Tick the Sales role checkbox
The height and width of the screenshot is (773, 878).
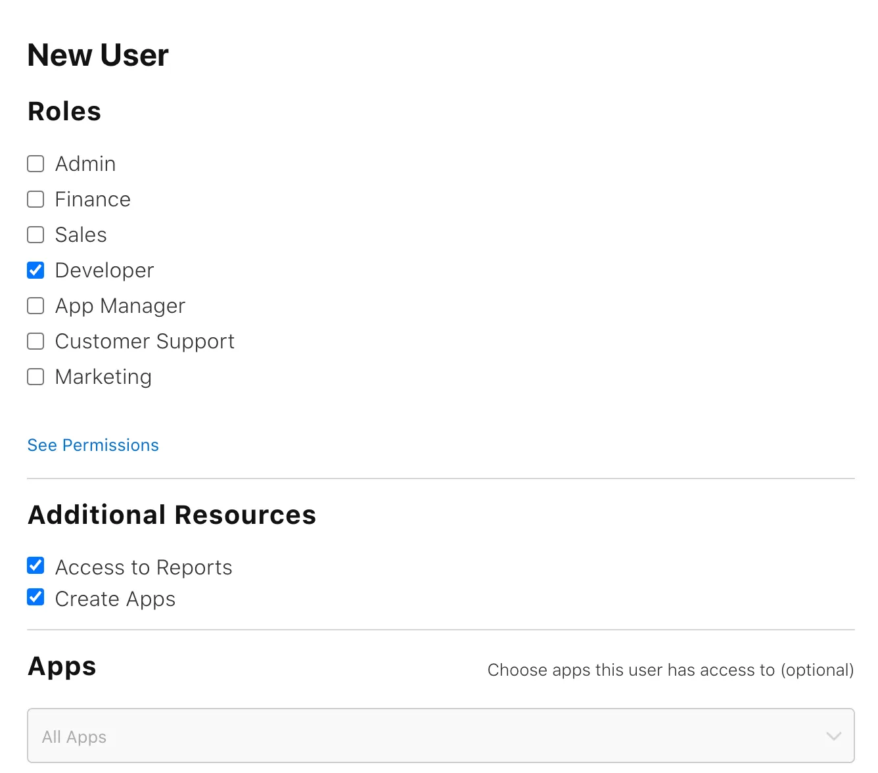35,235
